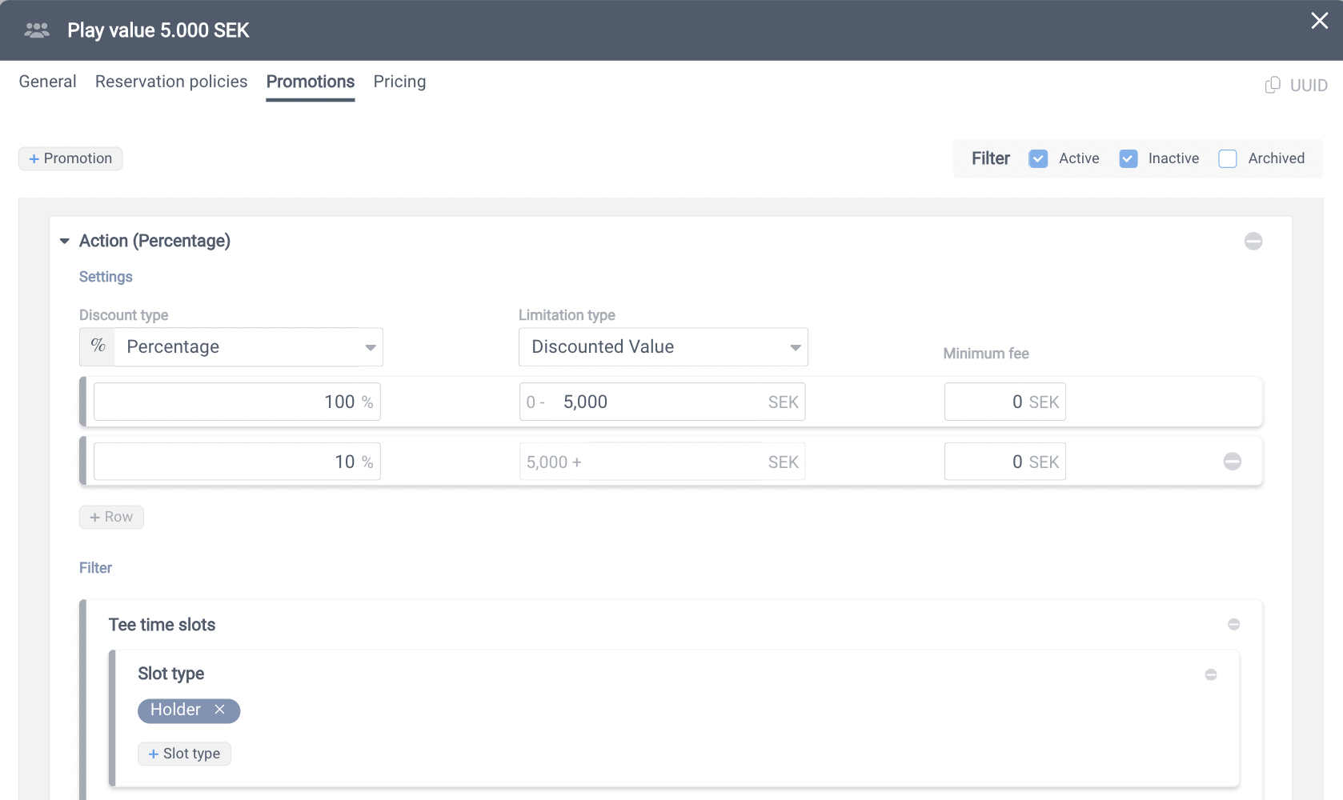
Task: Open the Discount type Percentage dropdown
Action: point(249,346)
